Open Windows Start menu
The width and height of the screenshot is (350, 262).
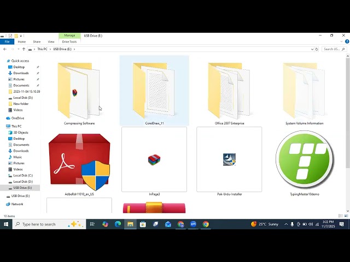[x=6, y=224]
